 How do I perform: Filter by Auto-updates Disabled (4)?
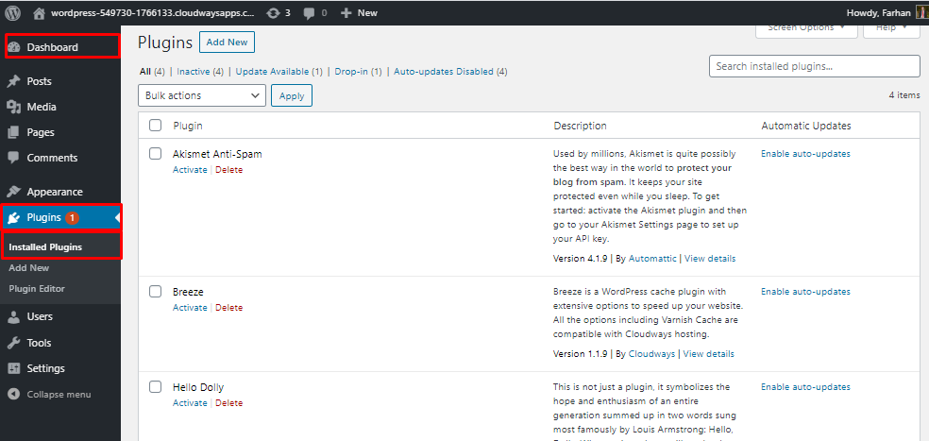pyautogui.click(x=450, y=71)
